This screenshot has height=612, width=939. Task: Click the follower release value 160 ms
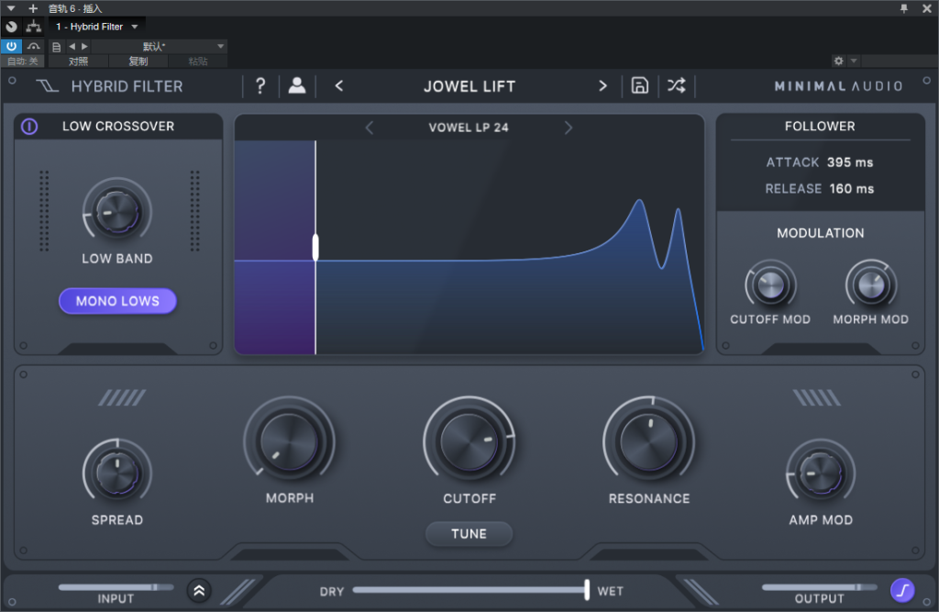852,189
